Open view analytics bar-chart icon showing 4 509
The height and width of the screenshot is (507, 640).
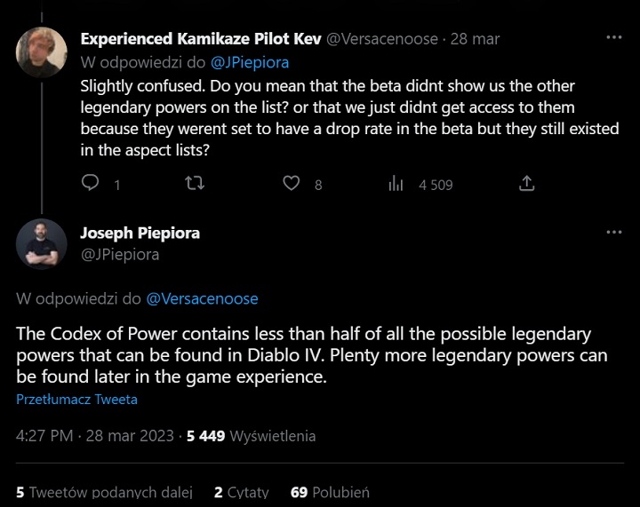[396, 184]
